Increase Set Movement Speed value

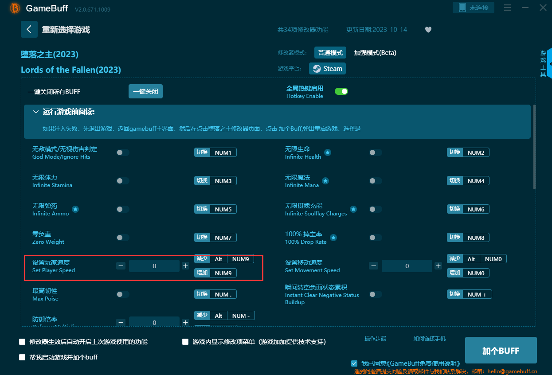(438, 266)
